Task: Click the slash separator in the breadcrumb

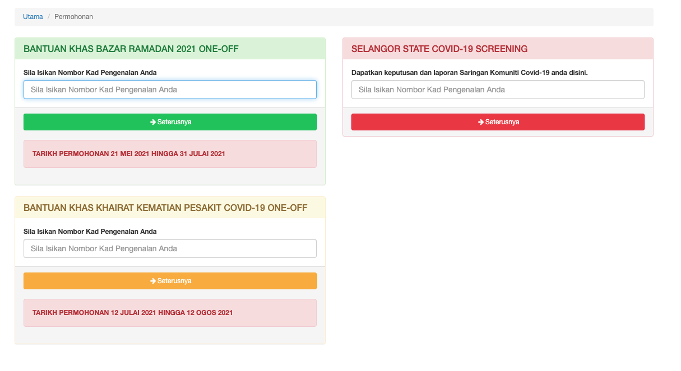Action: (49, 17)
